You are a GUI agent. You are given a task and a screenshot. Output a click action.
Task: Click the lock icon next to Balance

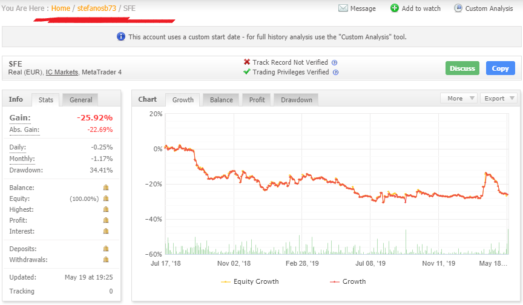(x=106, y=188)
